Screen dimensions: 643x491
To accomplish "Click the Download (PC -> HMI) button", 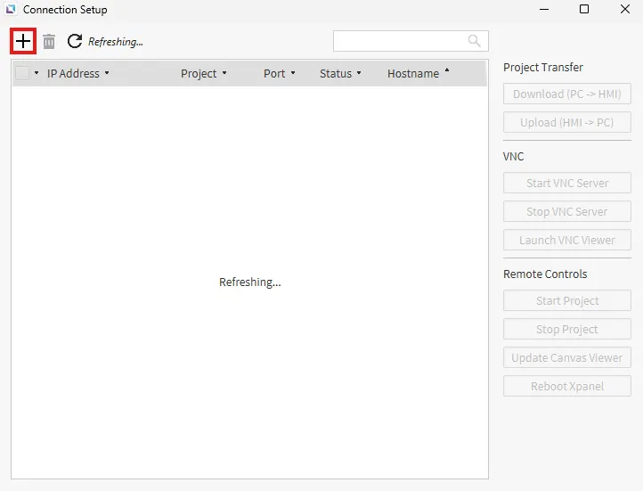I will click(x=566, y=94).
